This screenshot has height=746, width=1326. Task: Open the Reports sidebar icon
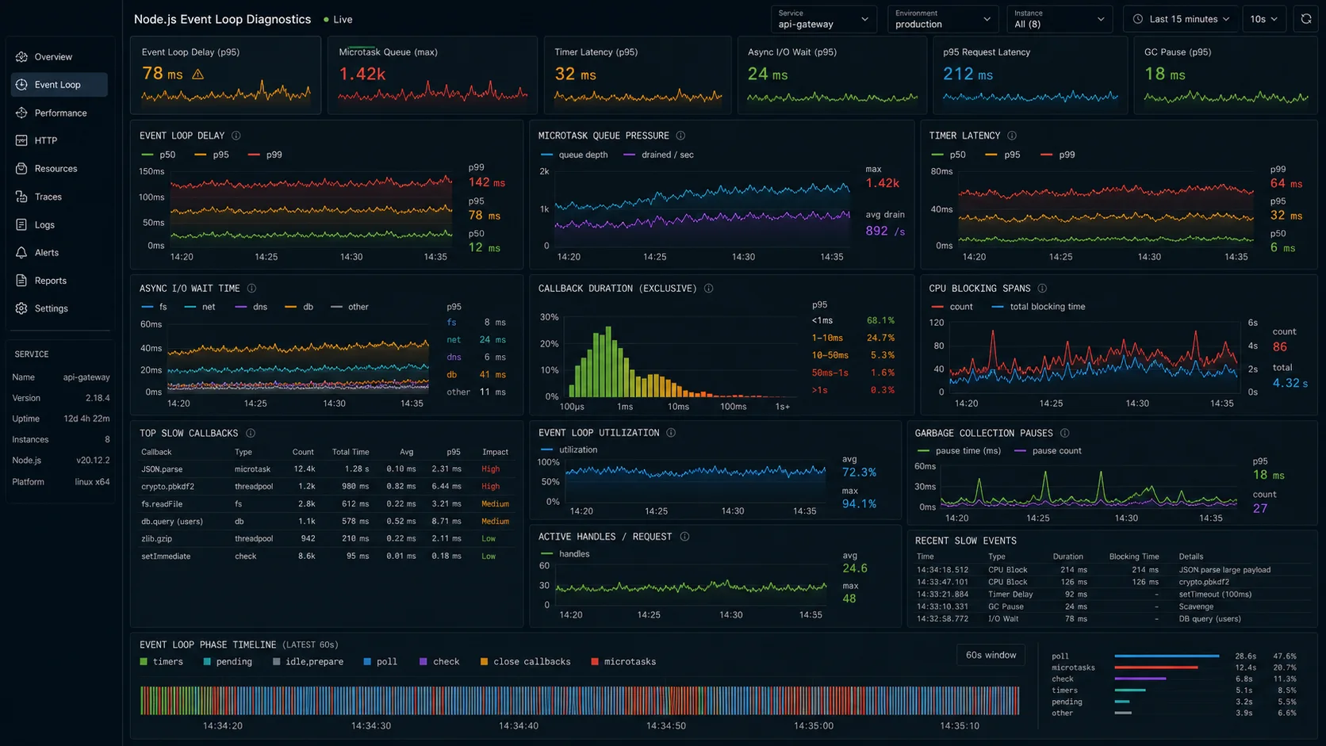[x=21, y=281]
